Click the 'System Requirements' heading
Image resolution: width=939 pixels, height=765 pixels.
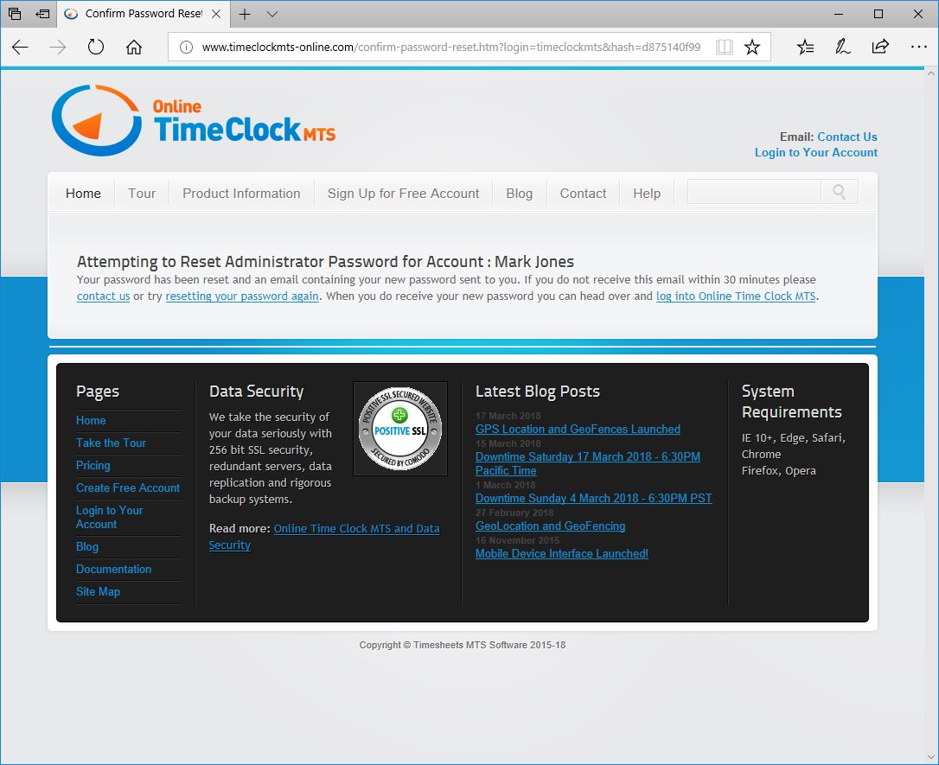791,402
